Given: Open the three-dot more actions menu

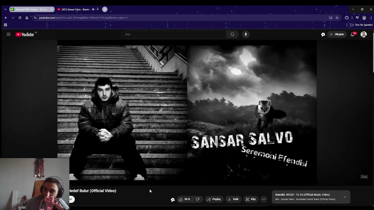Looking at the screenshot, I should 264,199.
